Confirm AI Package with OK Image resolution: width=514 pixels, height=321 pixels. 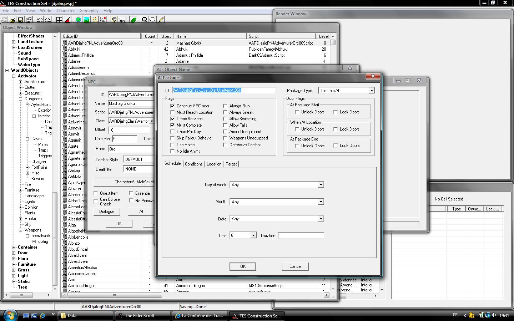[x=243, y=266]
